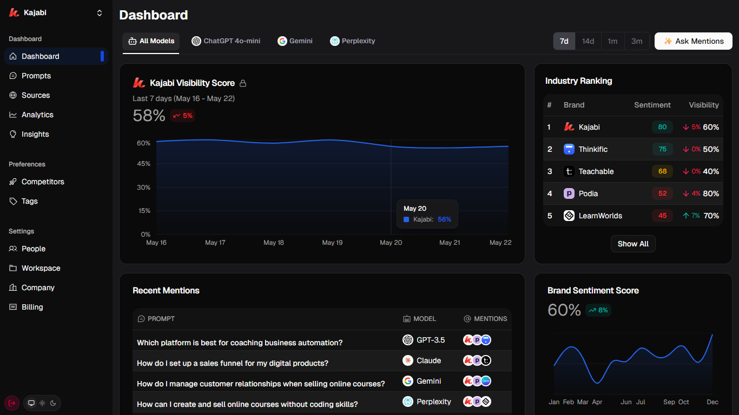
Task: Set time range to 7d
Action: pyautogui.click(x=564, y=41)
